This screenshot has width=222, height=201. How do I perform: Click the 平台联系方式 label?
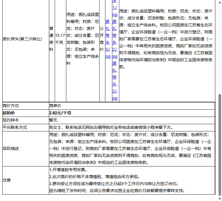click(15, 127)
